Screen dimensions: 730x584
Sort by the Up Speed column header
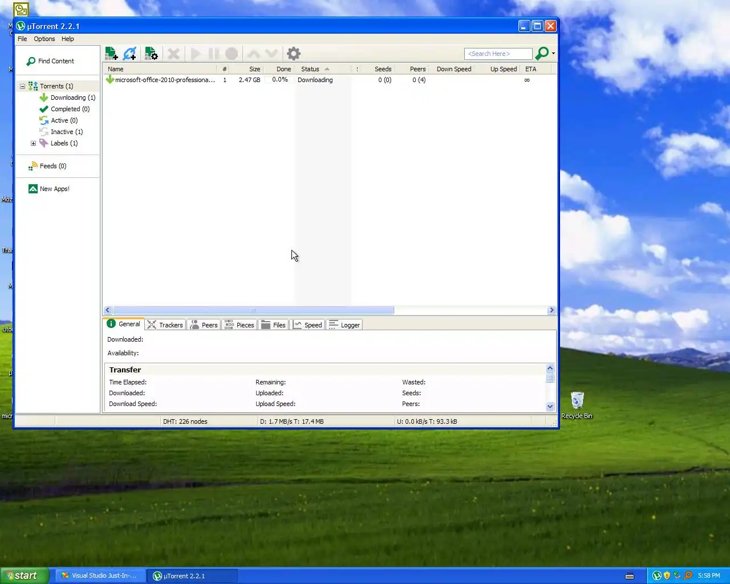click(x=497, y=69)
